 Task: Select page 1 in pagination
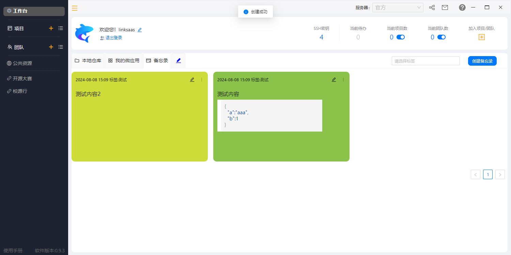(x=488, y=175)
